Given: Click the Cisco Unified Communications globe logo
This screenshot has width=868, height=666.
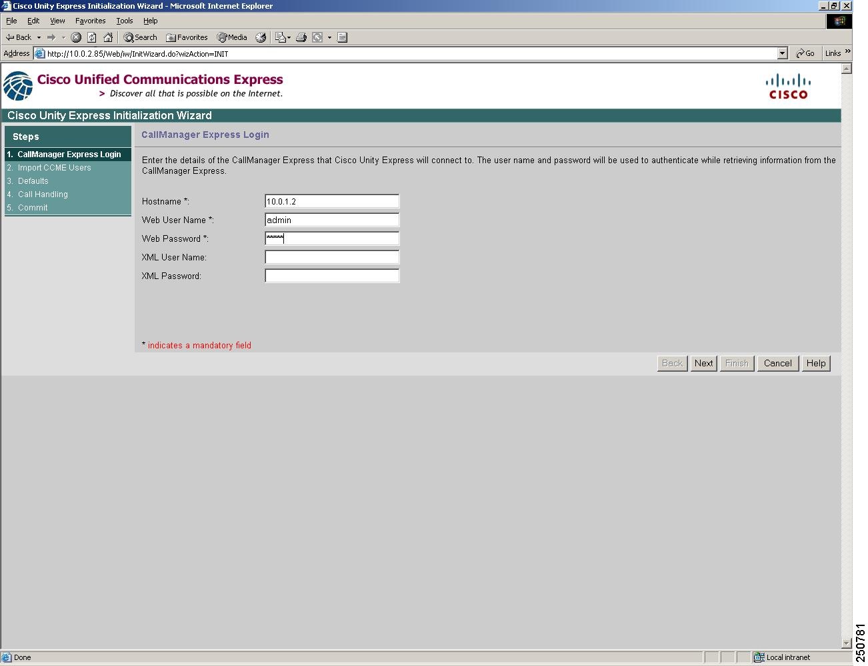Looking at the screenshot, I should tap(18, 86).
